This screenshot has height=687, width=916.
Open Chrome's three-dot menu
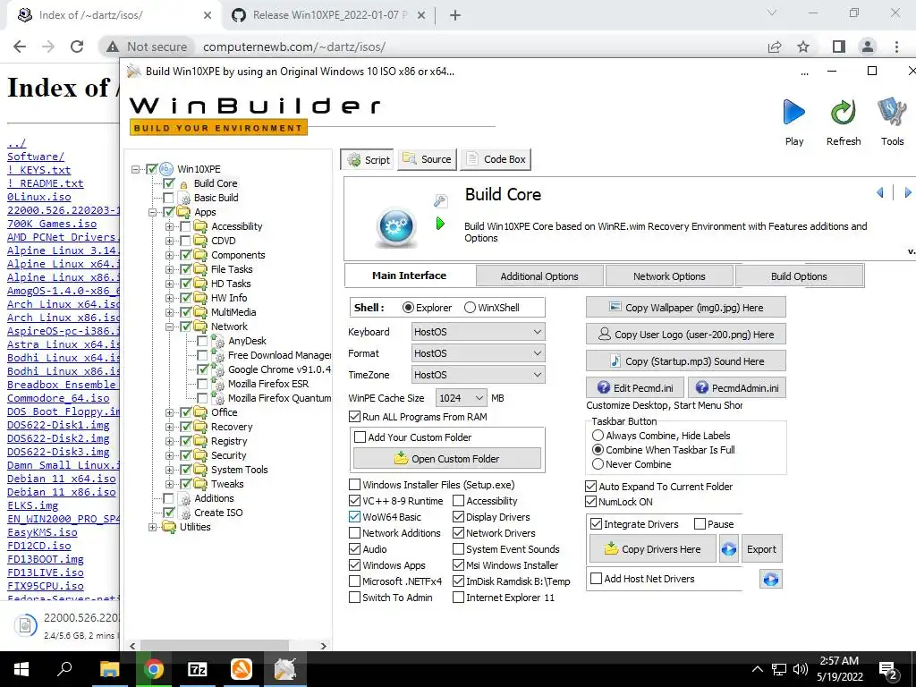pos(896,47)
